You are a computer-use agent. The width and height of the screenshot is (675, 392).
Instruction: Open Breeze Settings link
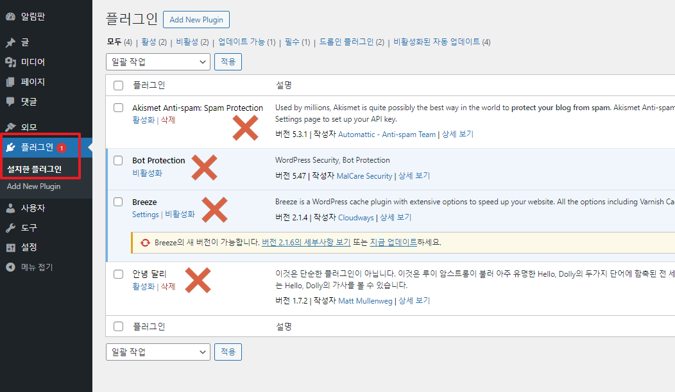point(146,214)
